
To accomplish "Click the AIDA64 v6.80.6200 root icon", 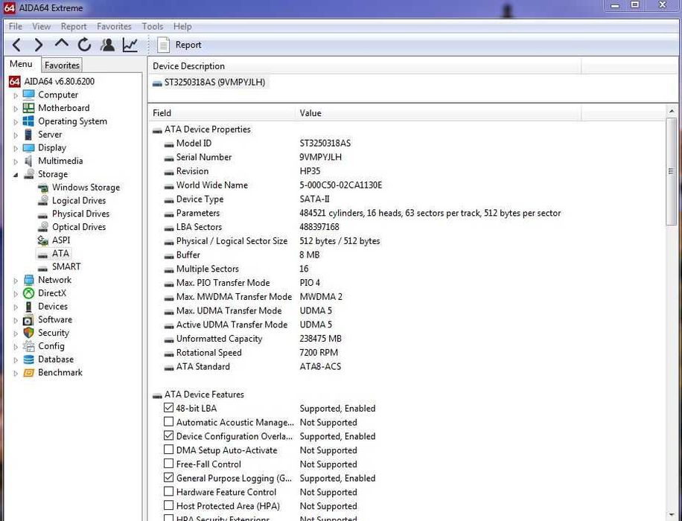I will 15,81.
